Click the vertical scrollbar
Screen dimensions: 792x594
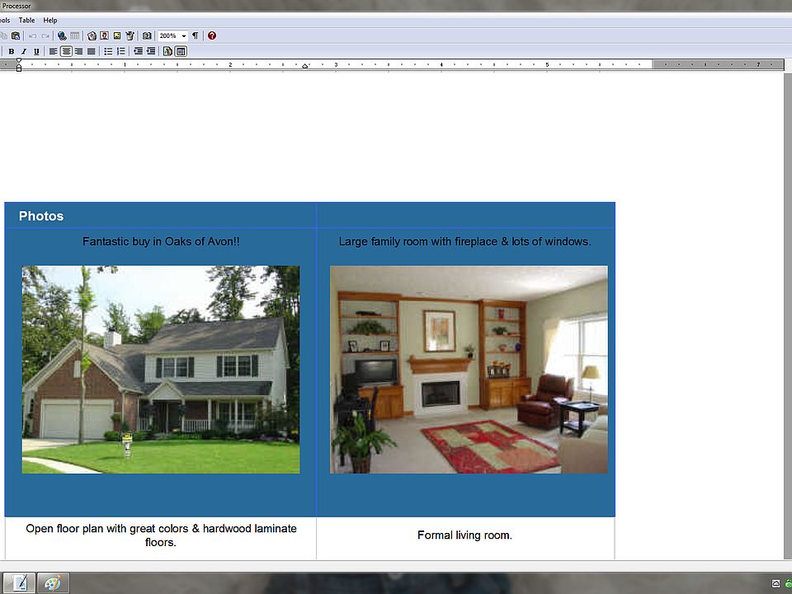pos(788,316)
